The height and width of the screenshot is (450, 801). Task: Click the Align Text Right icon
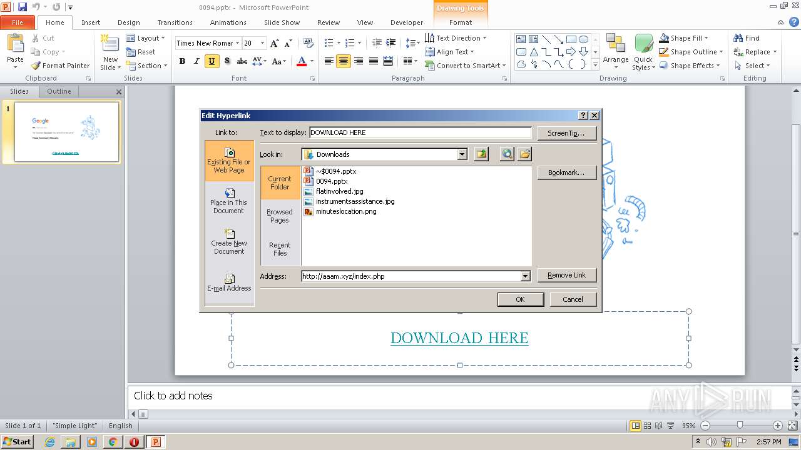[x=359, y=61]
